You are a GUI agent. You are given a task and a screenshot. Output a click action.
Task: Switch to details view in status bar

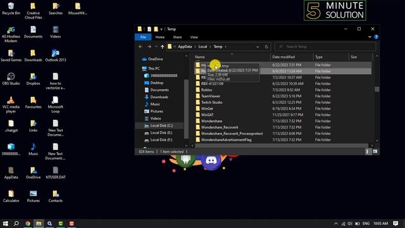tap(367, 152)
